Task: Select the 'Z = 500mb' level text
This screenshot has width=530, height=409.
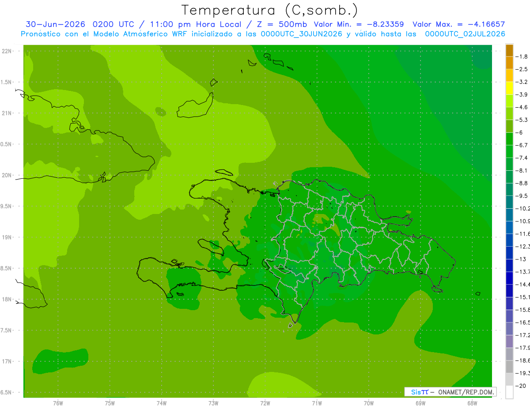Action: tap(282, 24)
